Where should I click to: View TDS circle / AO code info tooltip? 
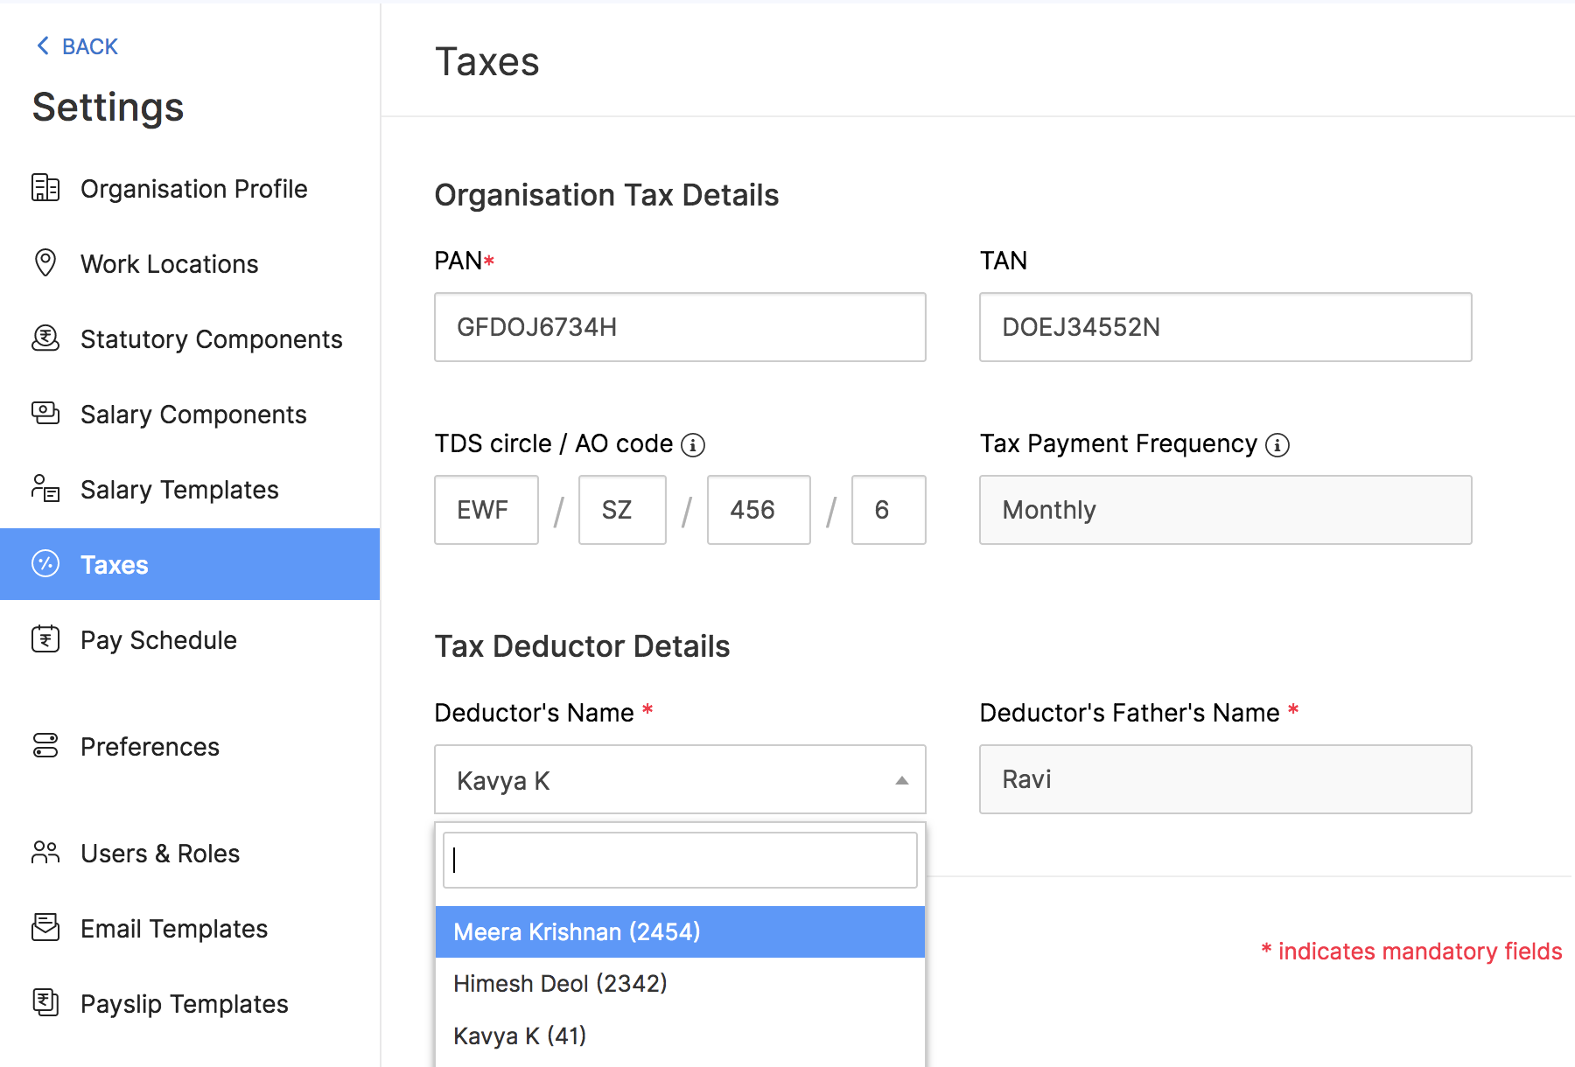tap(694, 444)
